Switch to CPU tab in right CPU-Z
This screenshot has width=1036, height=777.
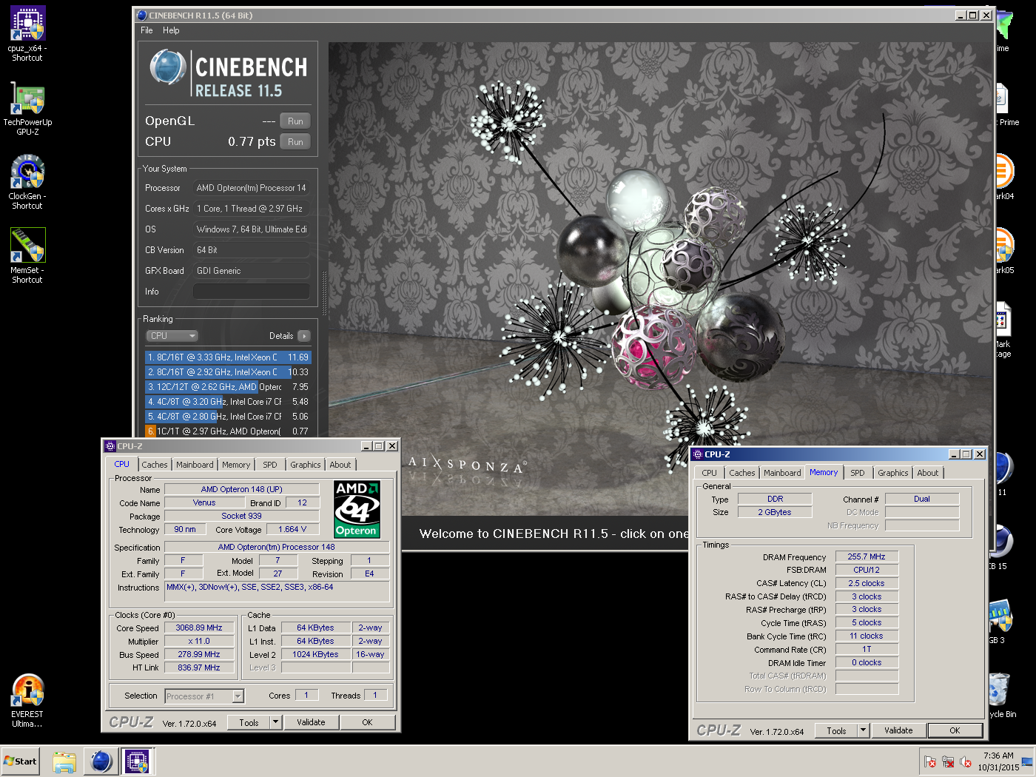click(x=709, y=473)
